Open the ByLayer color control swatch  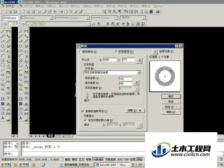coord(37,18)
